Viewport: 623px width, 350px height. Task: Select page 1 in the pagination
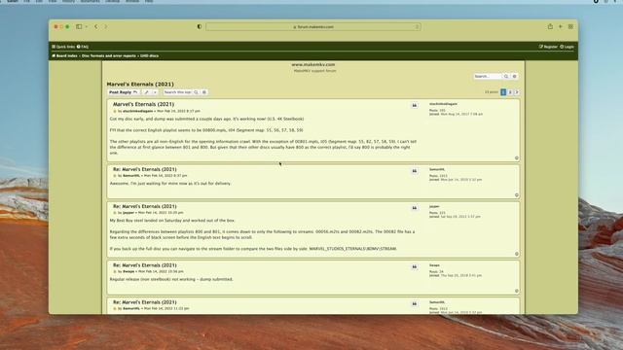503,92
